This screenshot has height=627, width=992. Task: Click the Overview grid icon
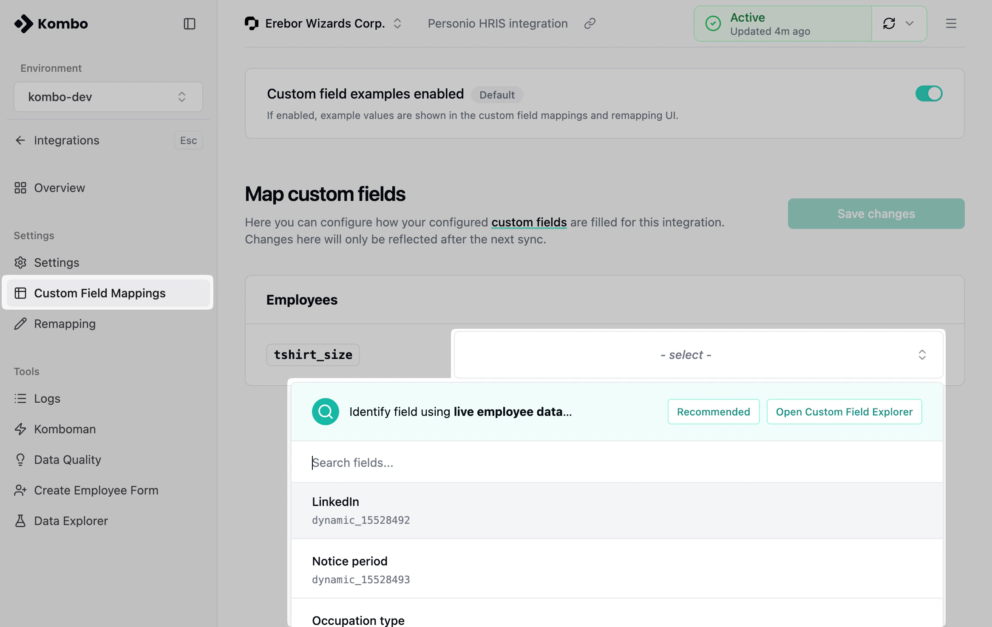(20, 188)
